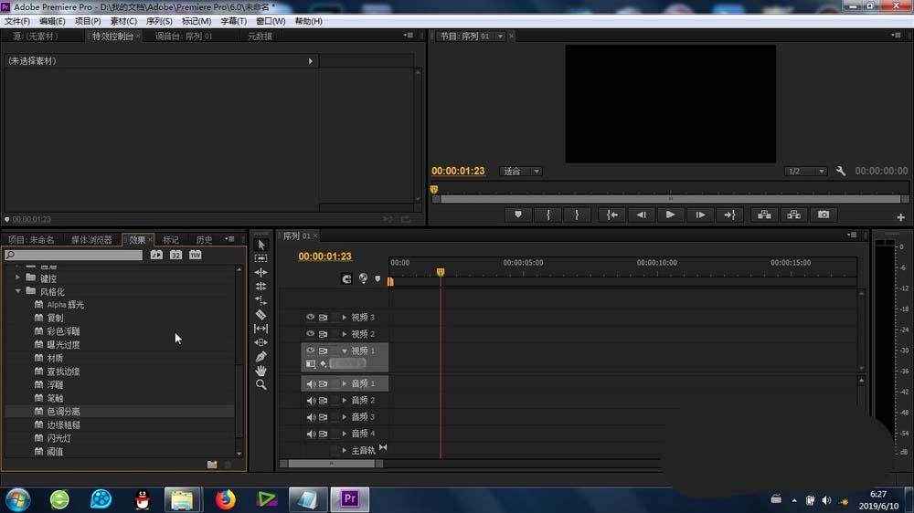Toggle sync lock for 视频 3
The height and width of the screenshot is (513, 914).
pyautogui.click(x=324, y=318)
